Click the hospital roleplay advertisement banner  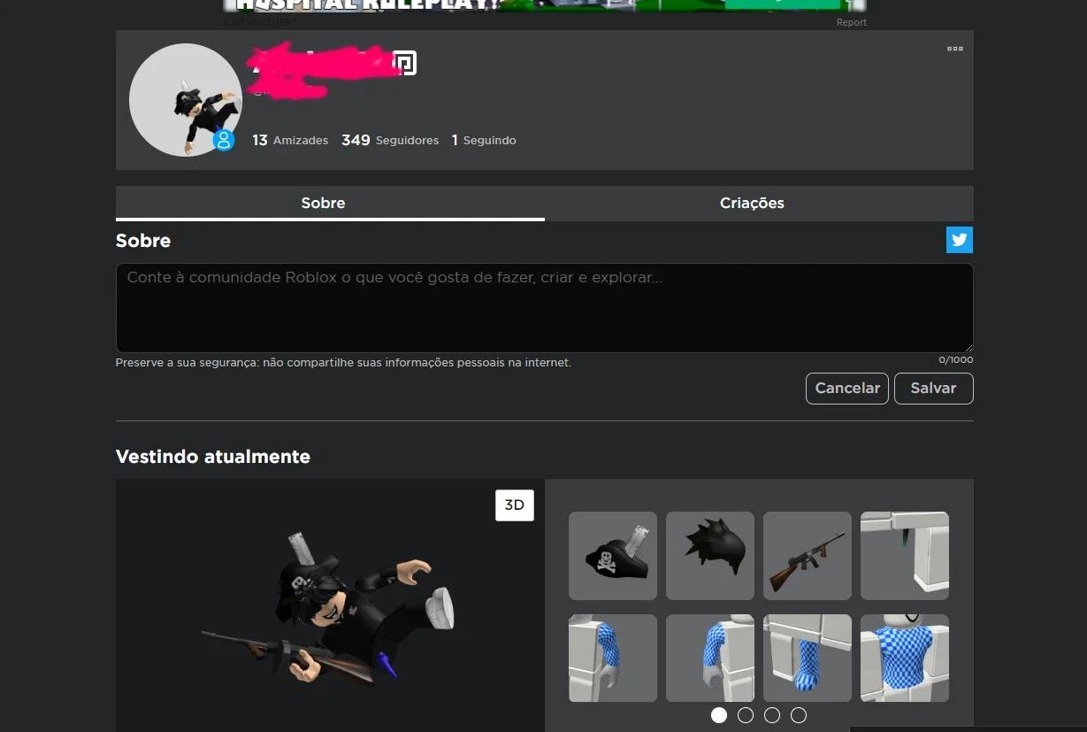545,6
